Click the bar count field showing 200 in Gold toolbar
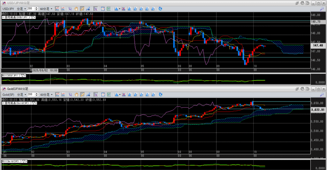 pos(31,95)
